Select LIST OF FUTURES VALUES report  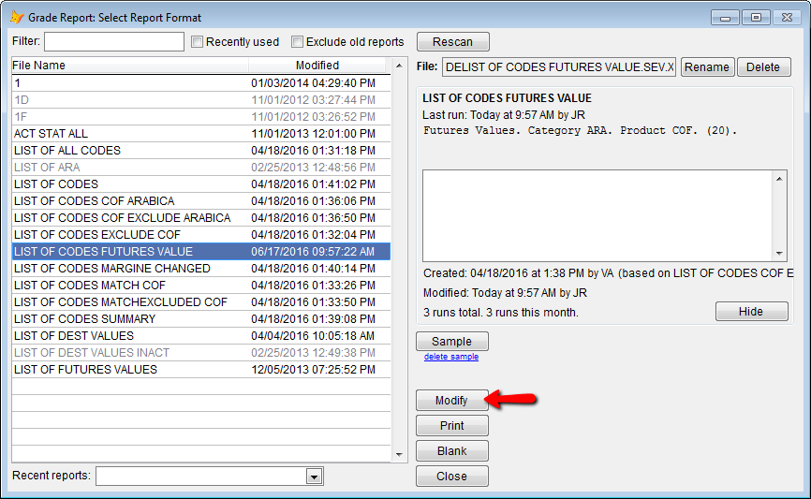[201, 370]
